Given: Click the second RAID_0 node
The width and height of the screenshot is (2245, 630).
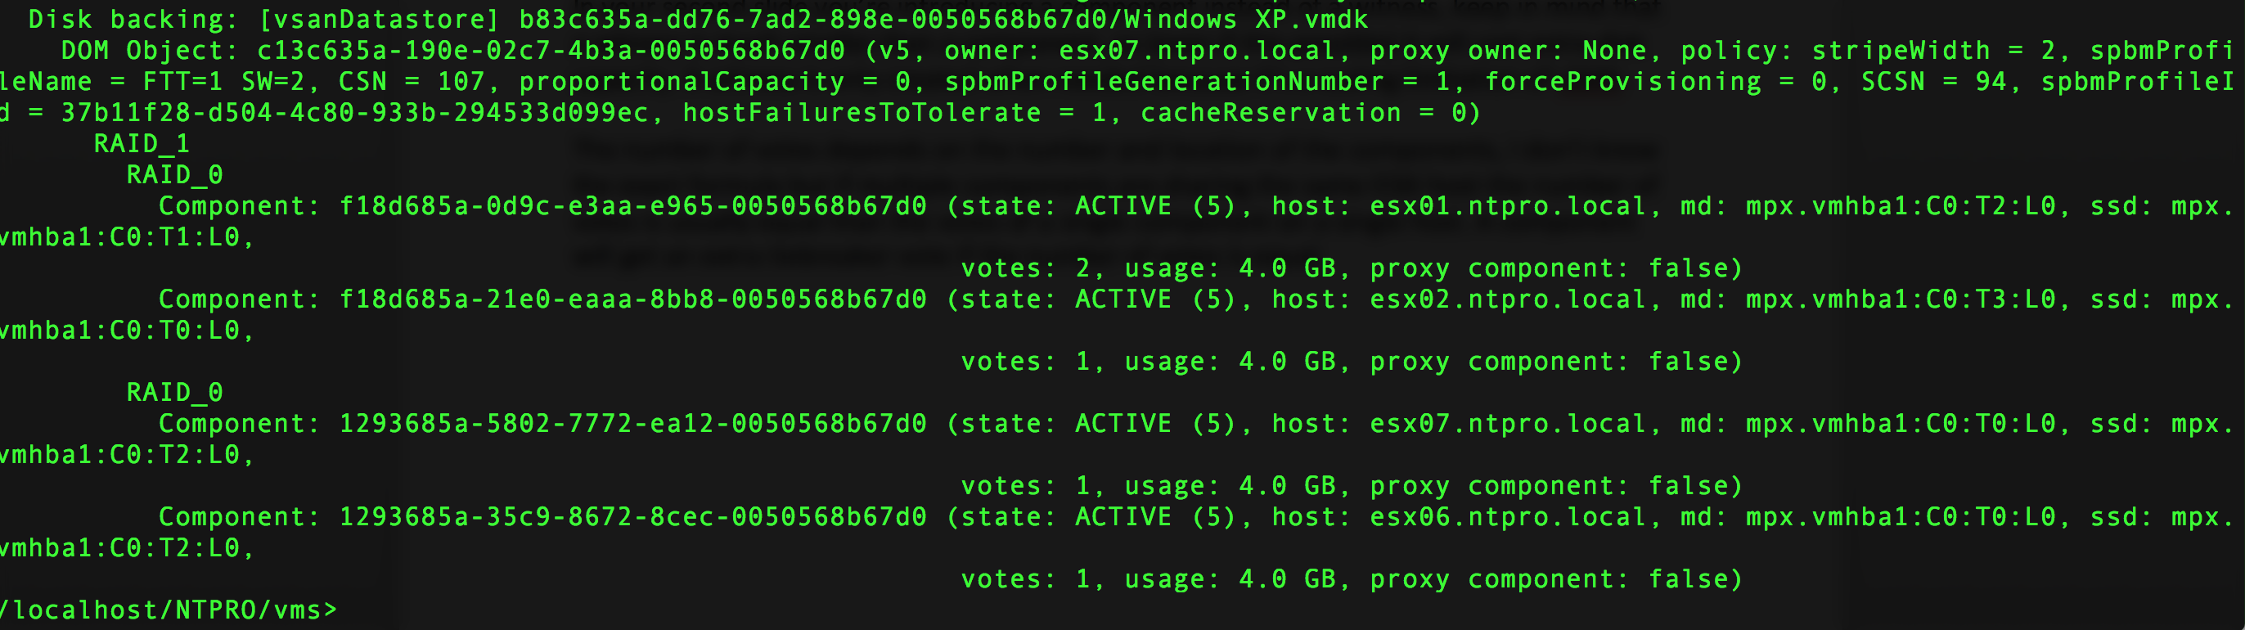Looking at the screenshot, I should (x=174, y=392).
